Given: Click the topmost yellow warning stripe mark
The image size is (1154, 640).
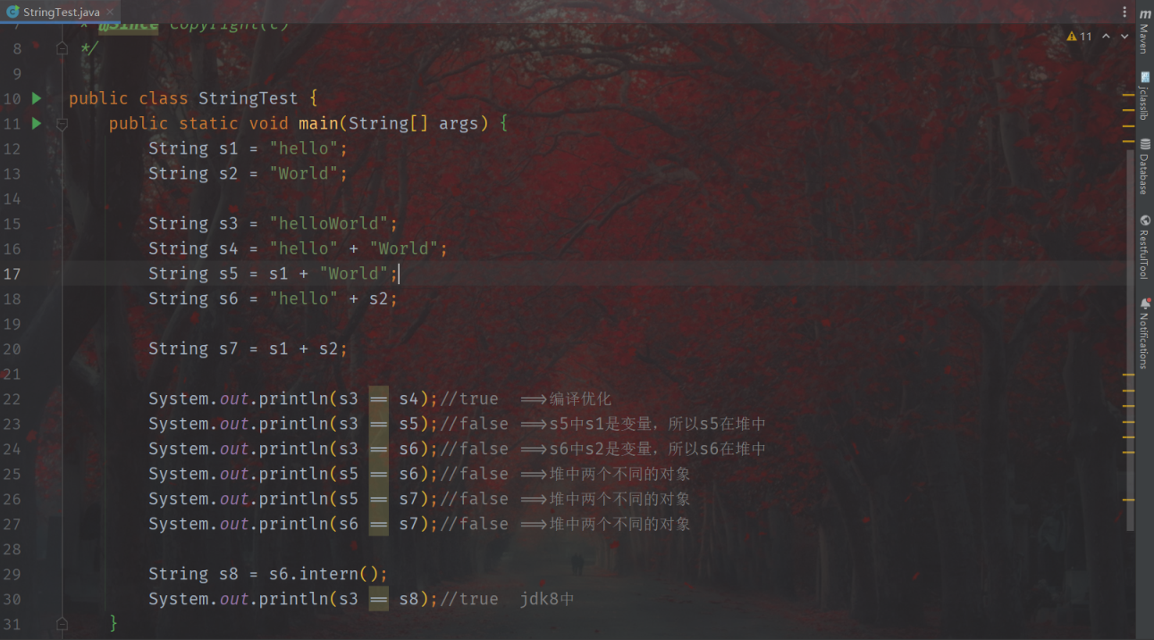Looking at the screenshot, I should [x=1129, y=94].
